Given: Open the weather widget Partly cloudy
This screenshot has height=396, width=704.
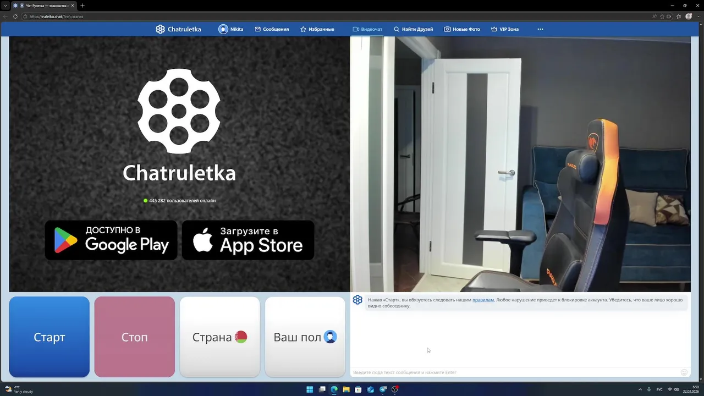Looking at the screenshot, I should click(x=19, y=389).
